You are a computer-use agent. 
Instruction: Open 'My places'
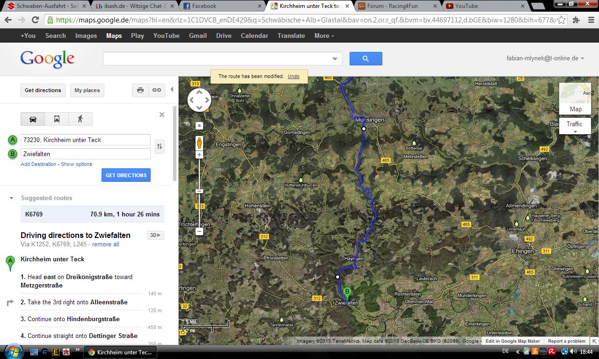click(87, 90)
